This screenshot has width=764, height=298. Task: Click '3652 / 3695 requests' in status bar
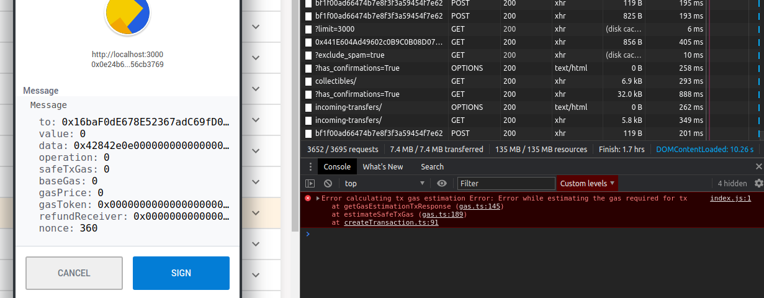tap(342, 150)
